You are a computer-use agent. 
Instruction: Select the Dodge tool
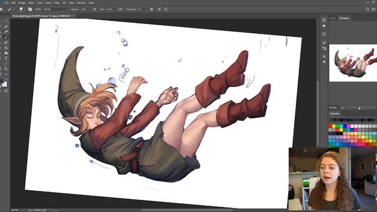click(x=6, y=53)
